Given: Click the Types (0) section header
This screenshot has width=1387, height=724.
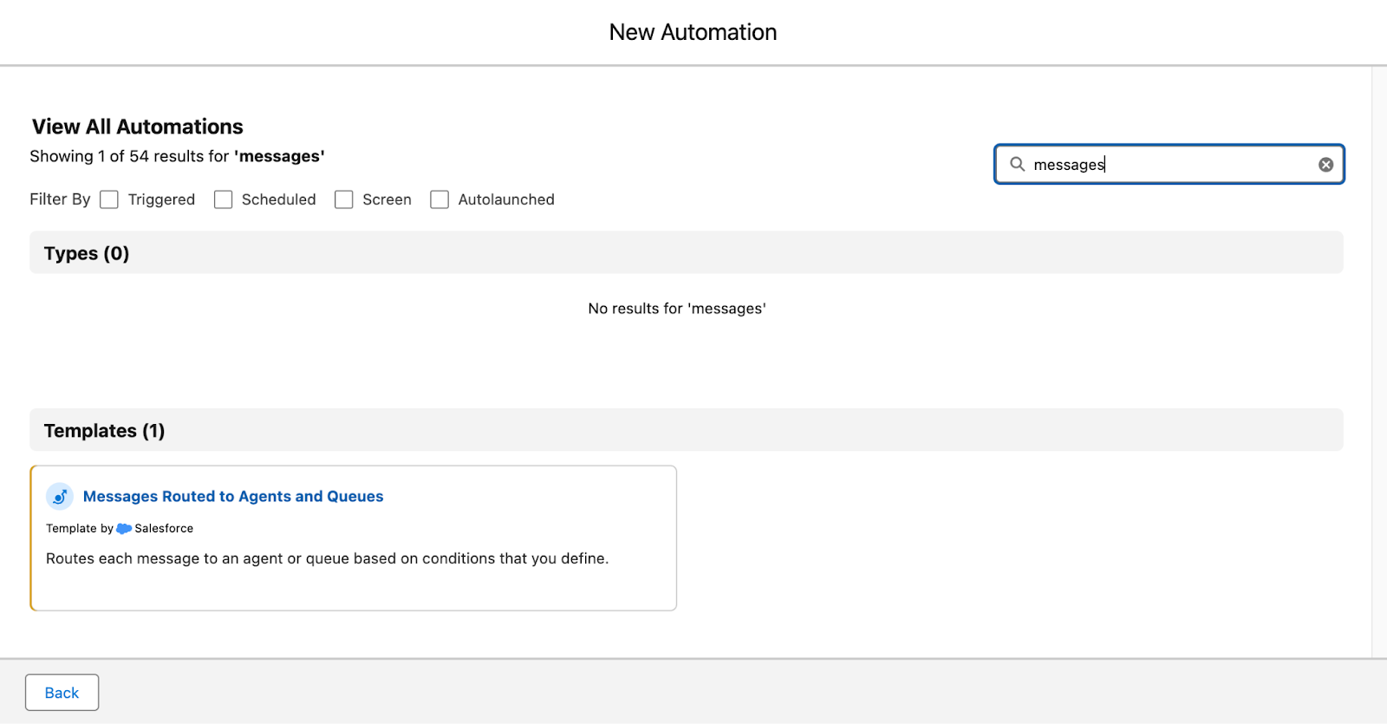Looking at the screenshot, I should point(87,253).
